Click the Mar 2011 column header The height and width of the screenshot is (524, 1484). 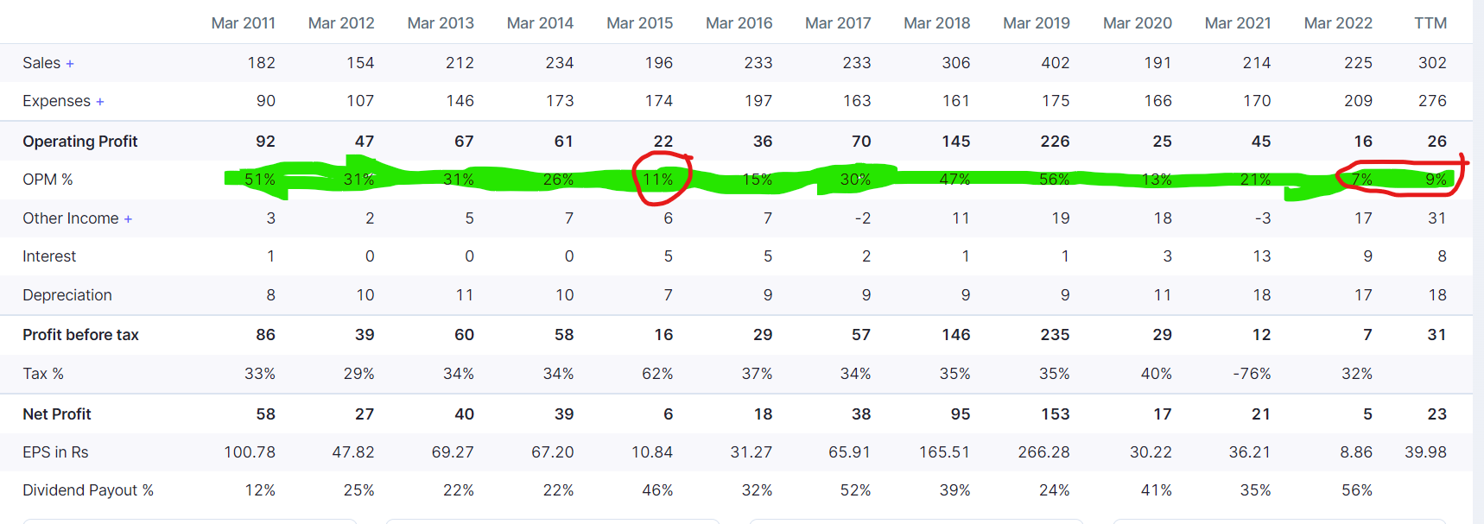point(243,23)
